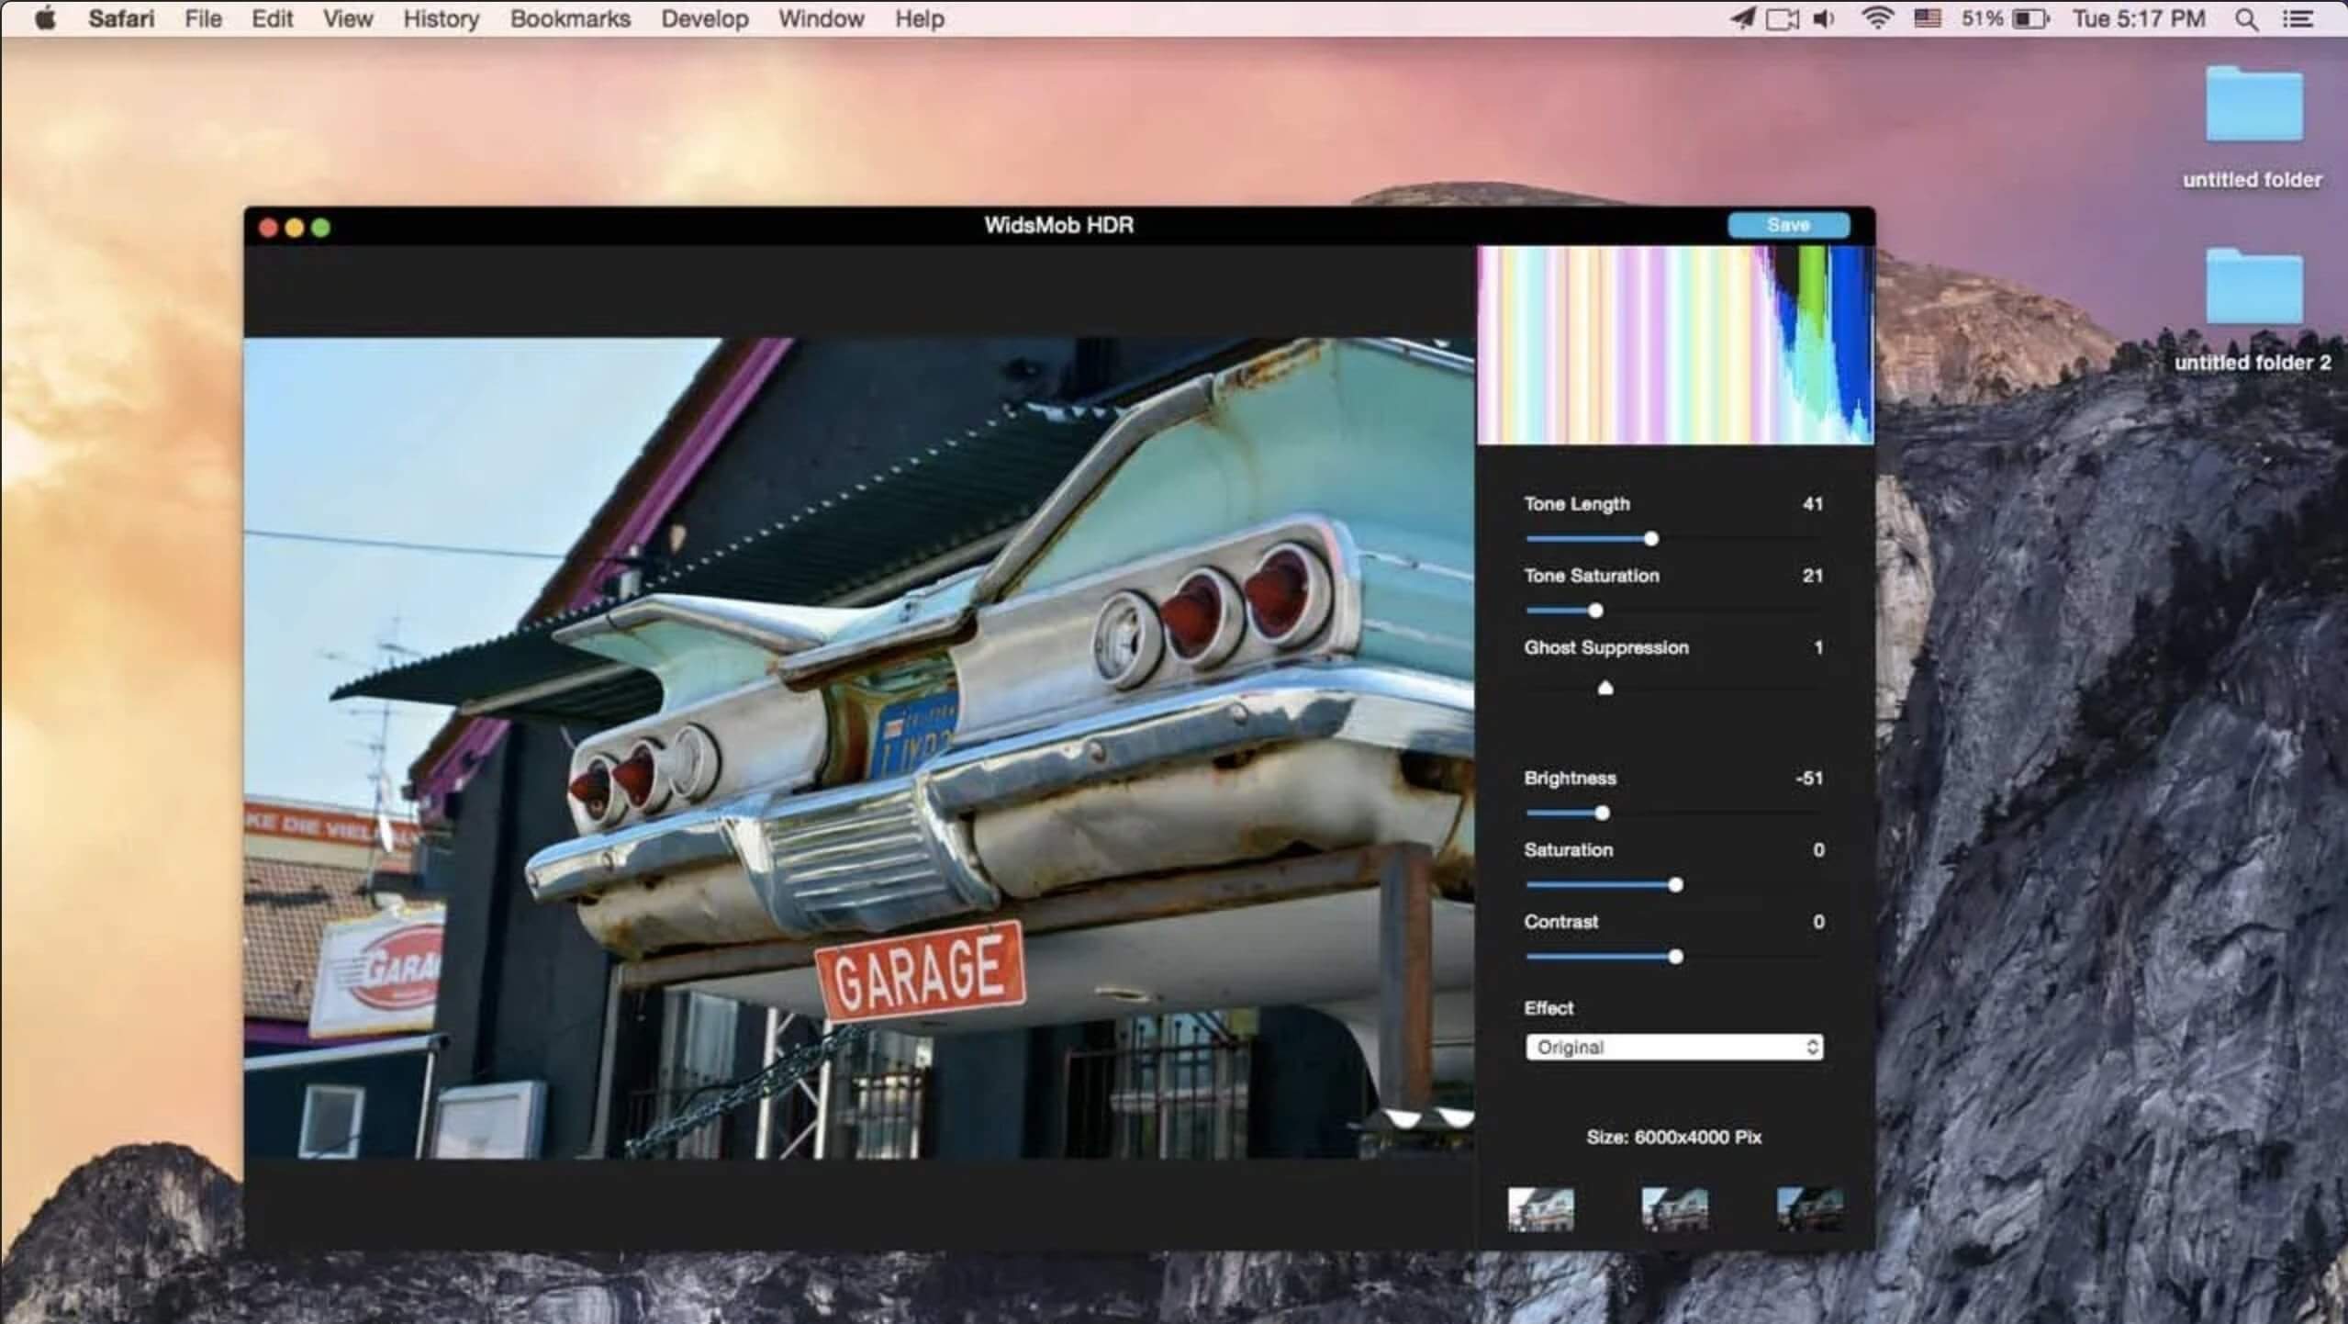Select the first bracketed exposure thumbnail
Screen dimensions: 2348x1324
[x=1540, y=1208]
